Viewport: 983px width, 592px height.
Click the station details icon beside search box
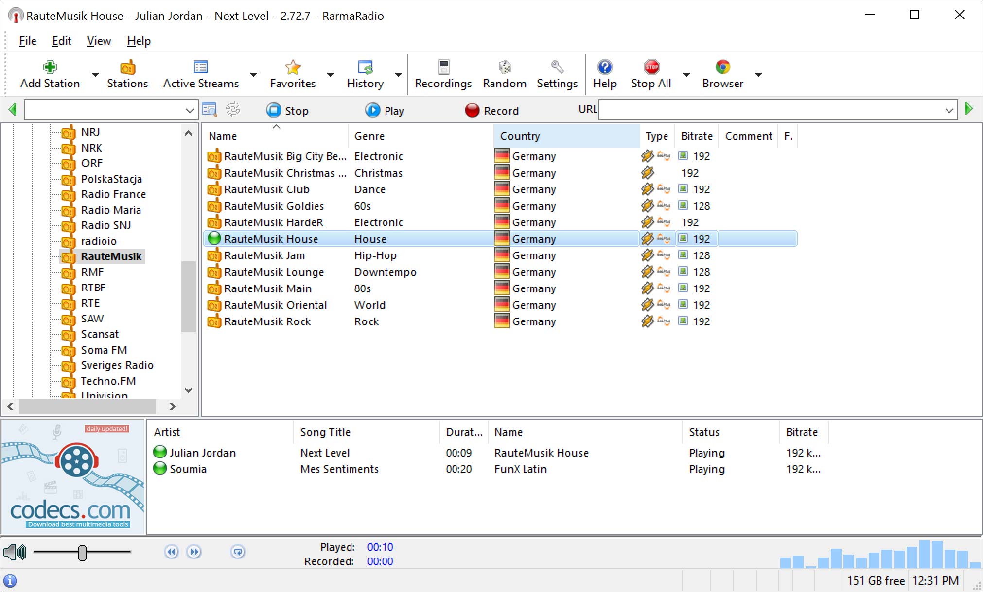coord(210,109)
